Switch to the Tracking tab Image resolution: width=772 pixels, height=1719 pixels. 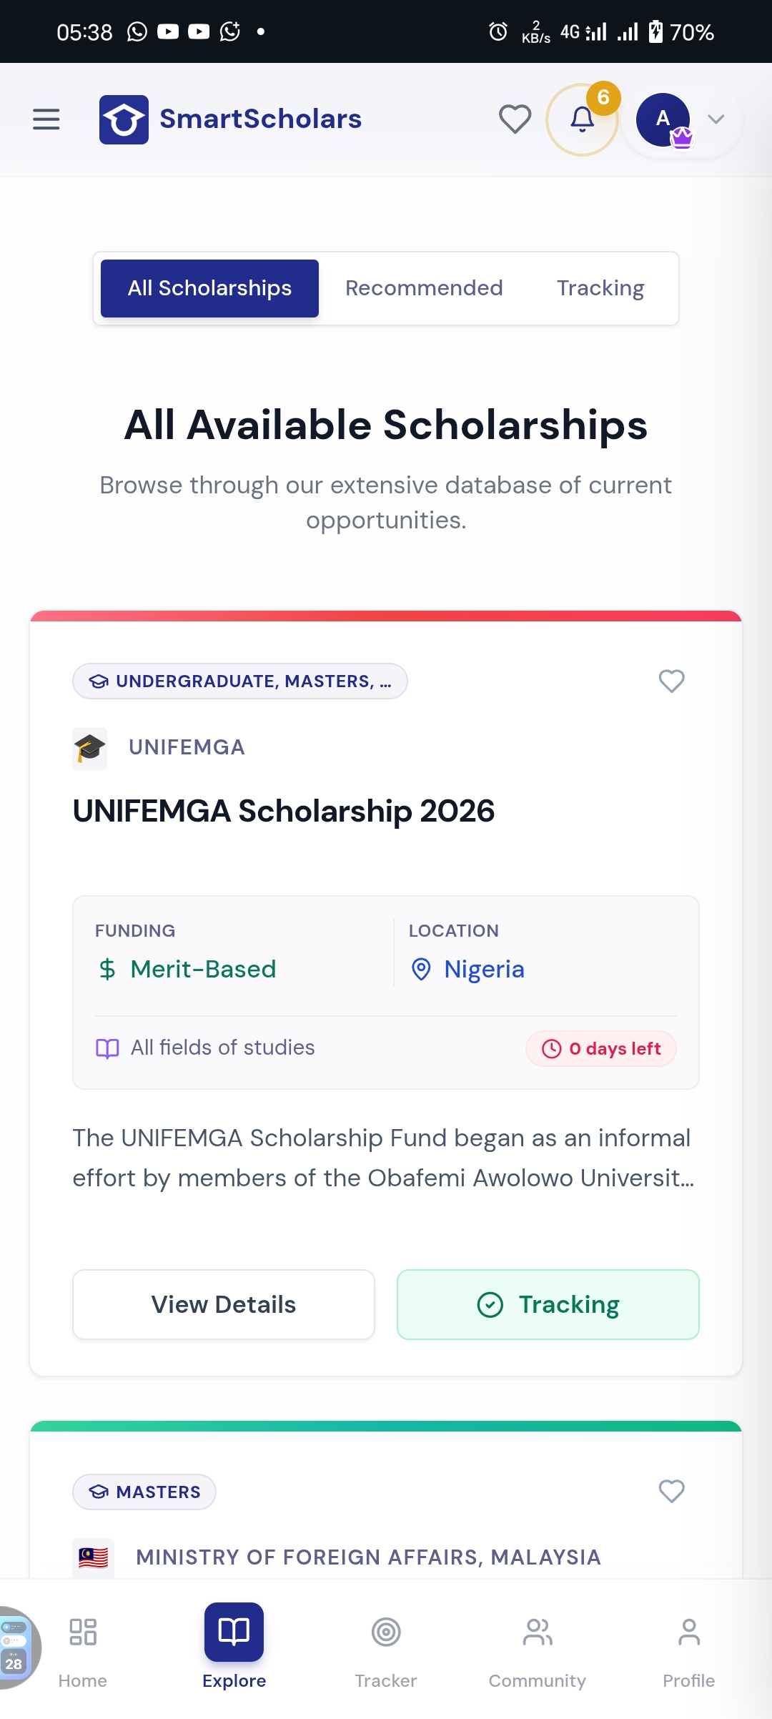600,288
